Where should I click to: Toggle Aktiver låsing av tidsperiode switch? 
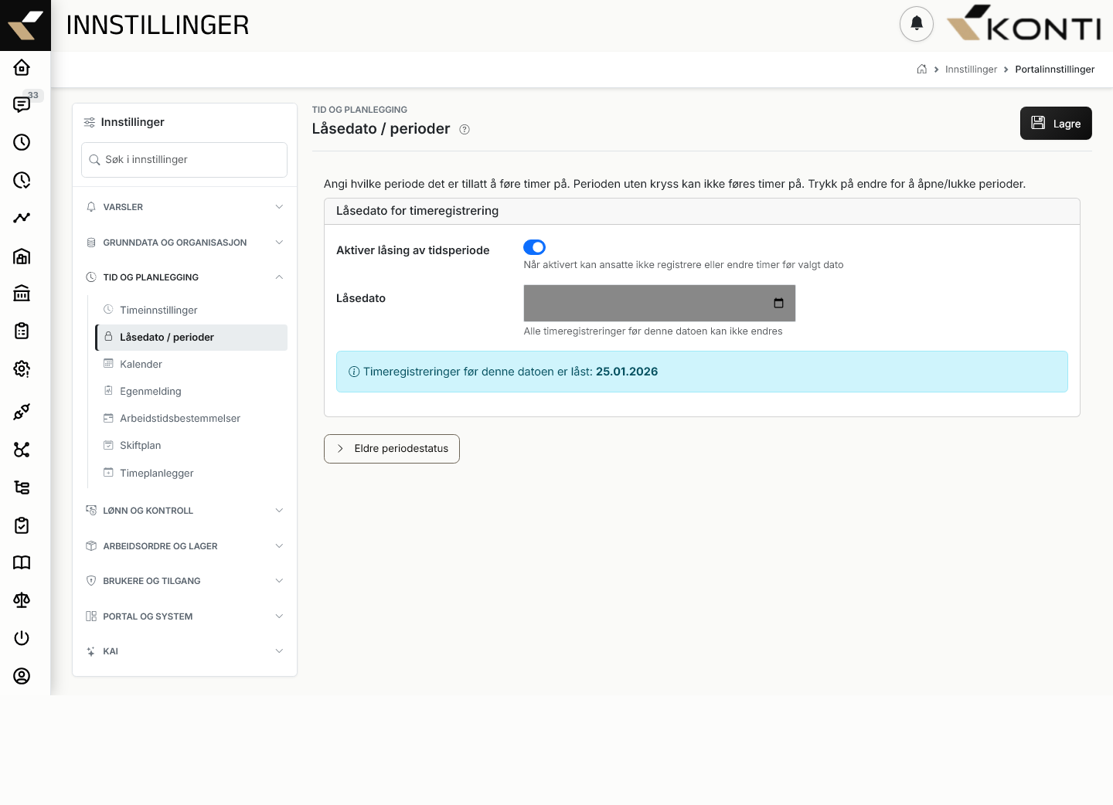534,247
